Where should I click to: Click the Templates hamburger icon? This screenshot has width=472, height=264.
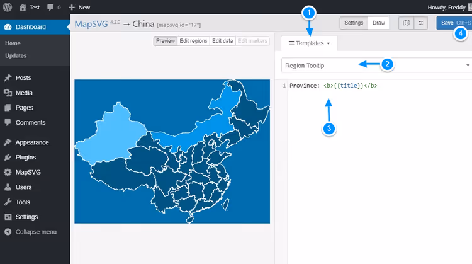click(x=291, y=43)
